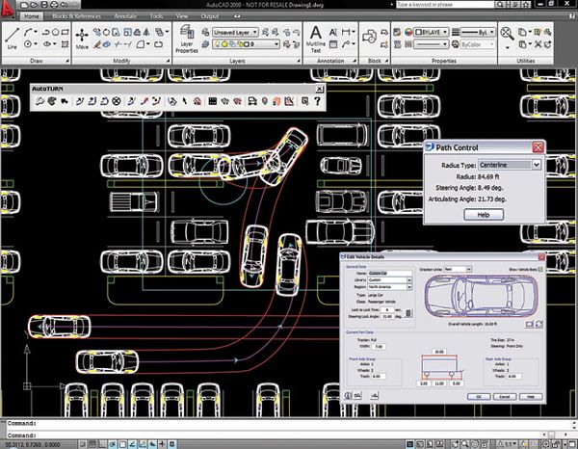Viewport: 578px width, 449px height.
Task: Expand the Draw panel
Action: pos(67,61)
